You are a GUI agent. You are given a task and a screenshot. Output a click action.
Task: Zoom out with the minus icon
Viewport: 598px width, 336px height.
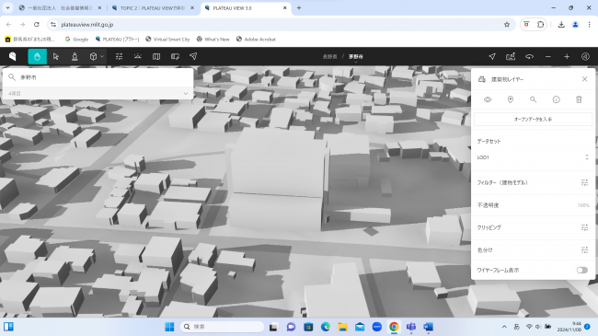(548, 56)
